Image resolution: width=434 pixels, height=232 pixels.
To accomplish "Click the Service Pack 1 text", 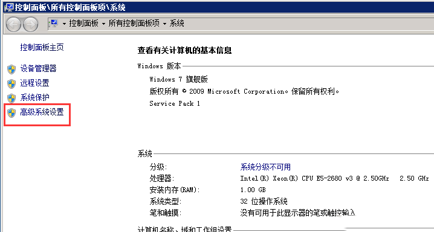I will [x=175, y=103].
